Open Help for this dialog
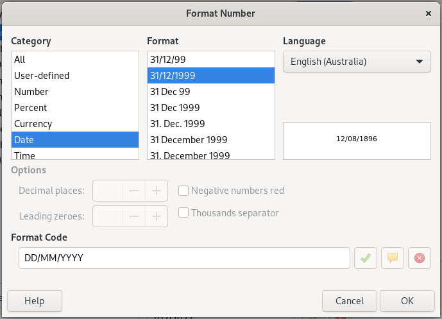The image size is (442, 319). click(x=35, y=300)
